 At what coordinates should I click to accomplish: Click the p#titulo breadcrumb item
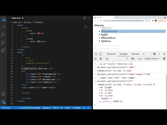click(x=38, y=22)
